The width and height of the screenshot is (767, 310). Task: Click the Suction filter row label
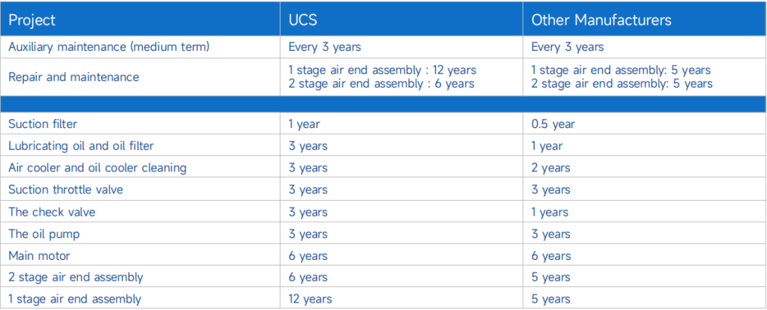43,124
